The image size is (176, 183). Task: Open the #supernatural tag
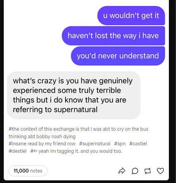click(95, 144)
